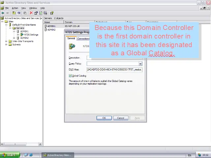
Task: Expand the Subnets tree node
Action: [x=6, y=44]
